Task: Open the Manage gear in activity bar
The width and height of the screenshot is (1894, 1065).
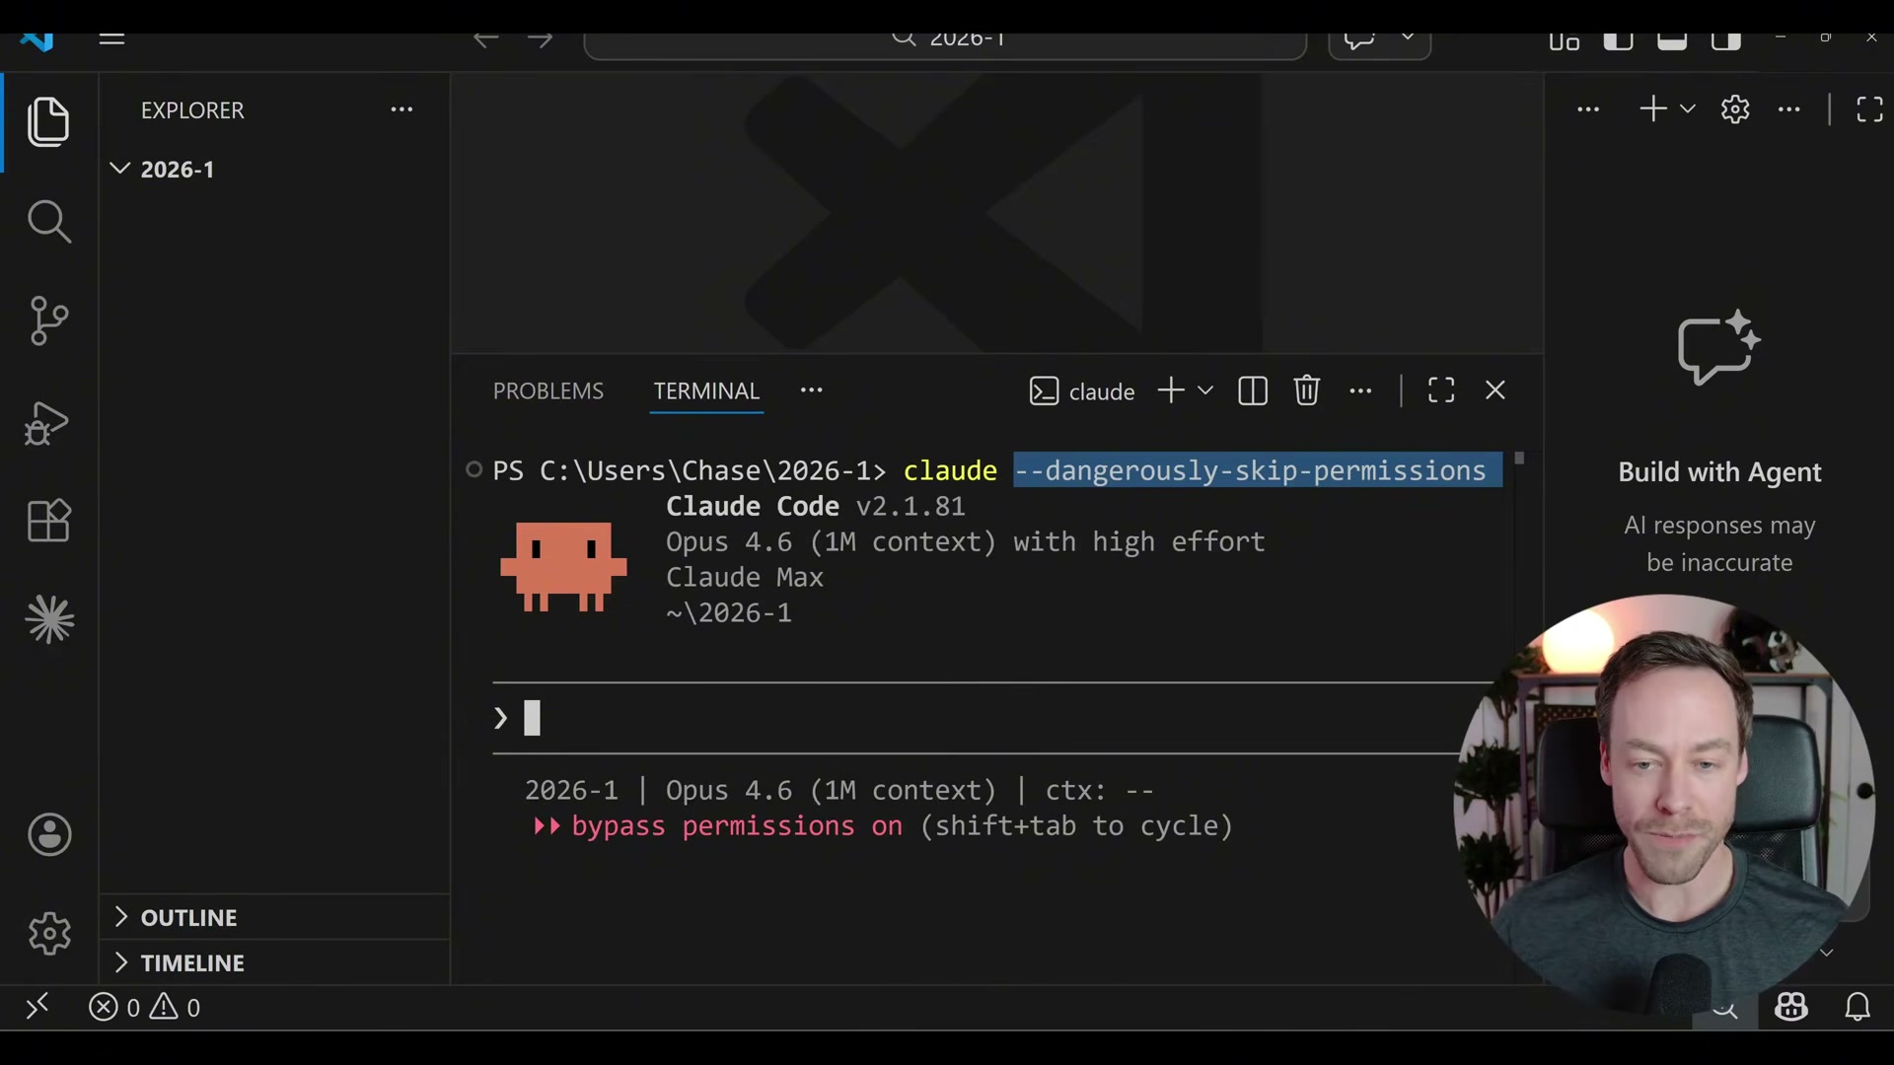Action: coord(49,933)
